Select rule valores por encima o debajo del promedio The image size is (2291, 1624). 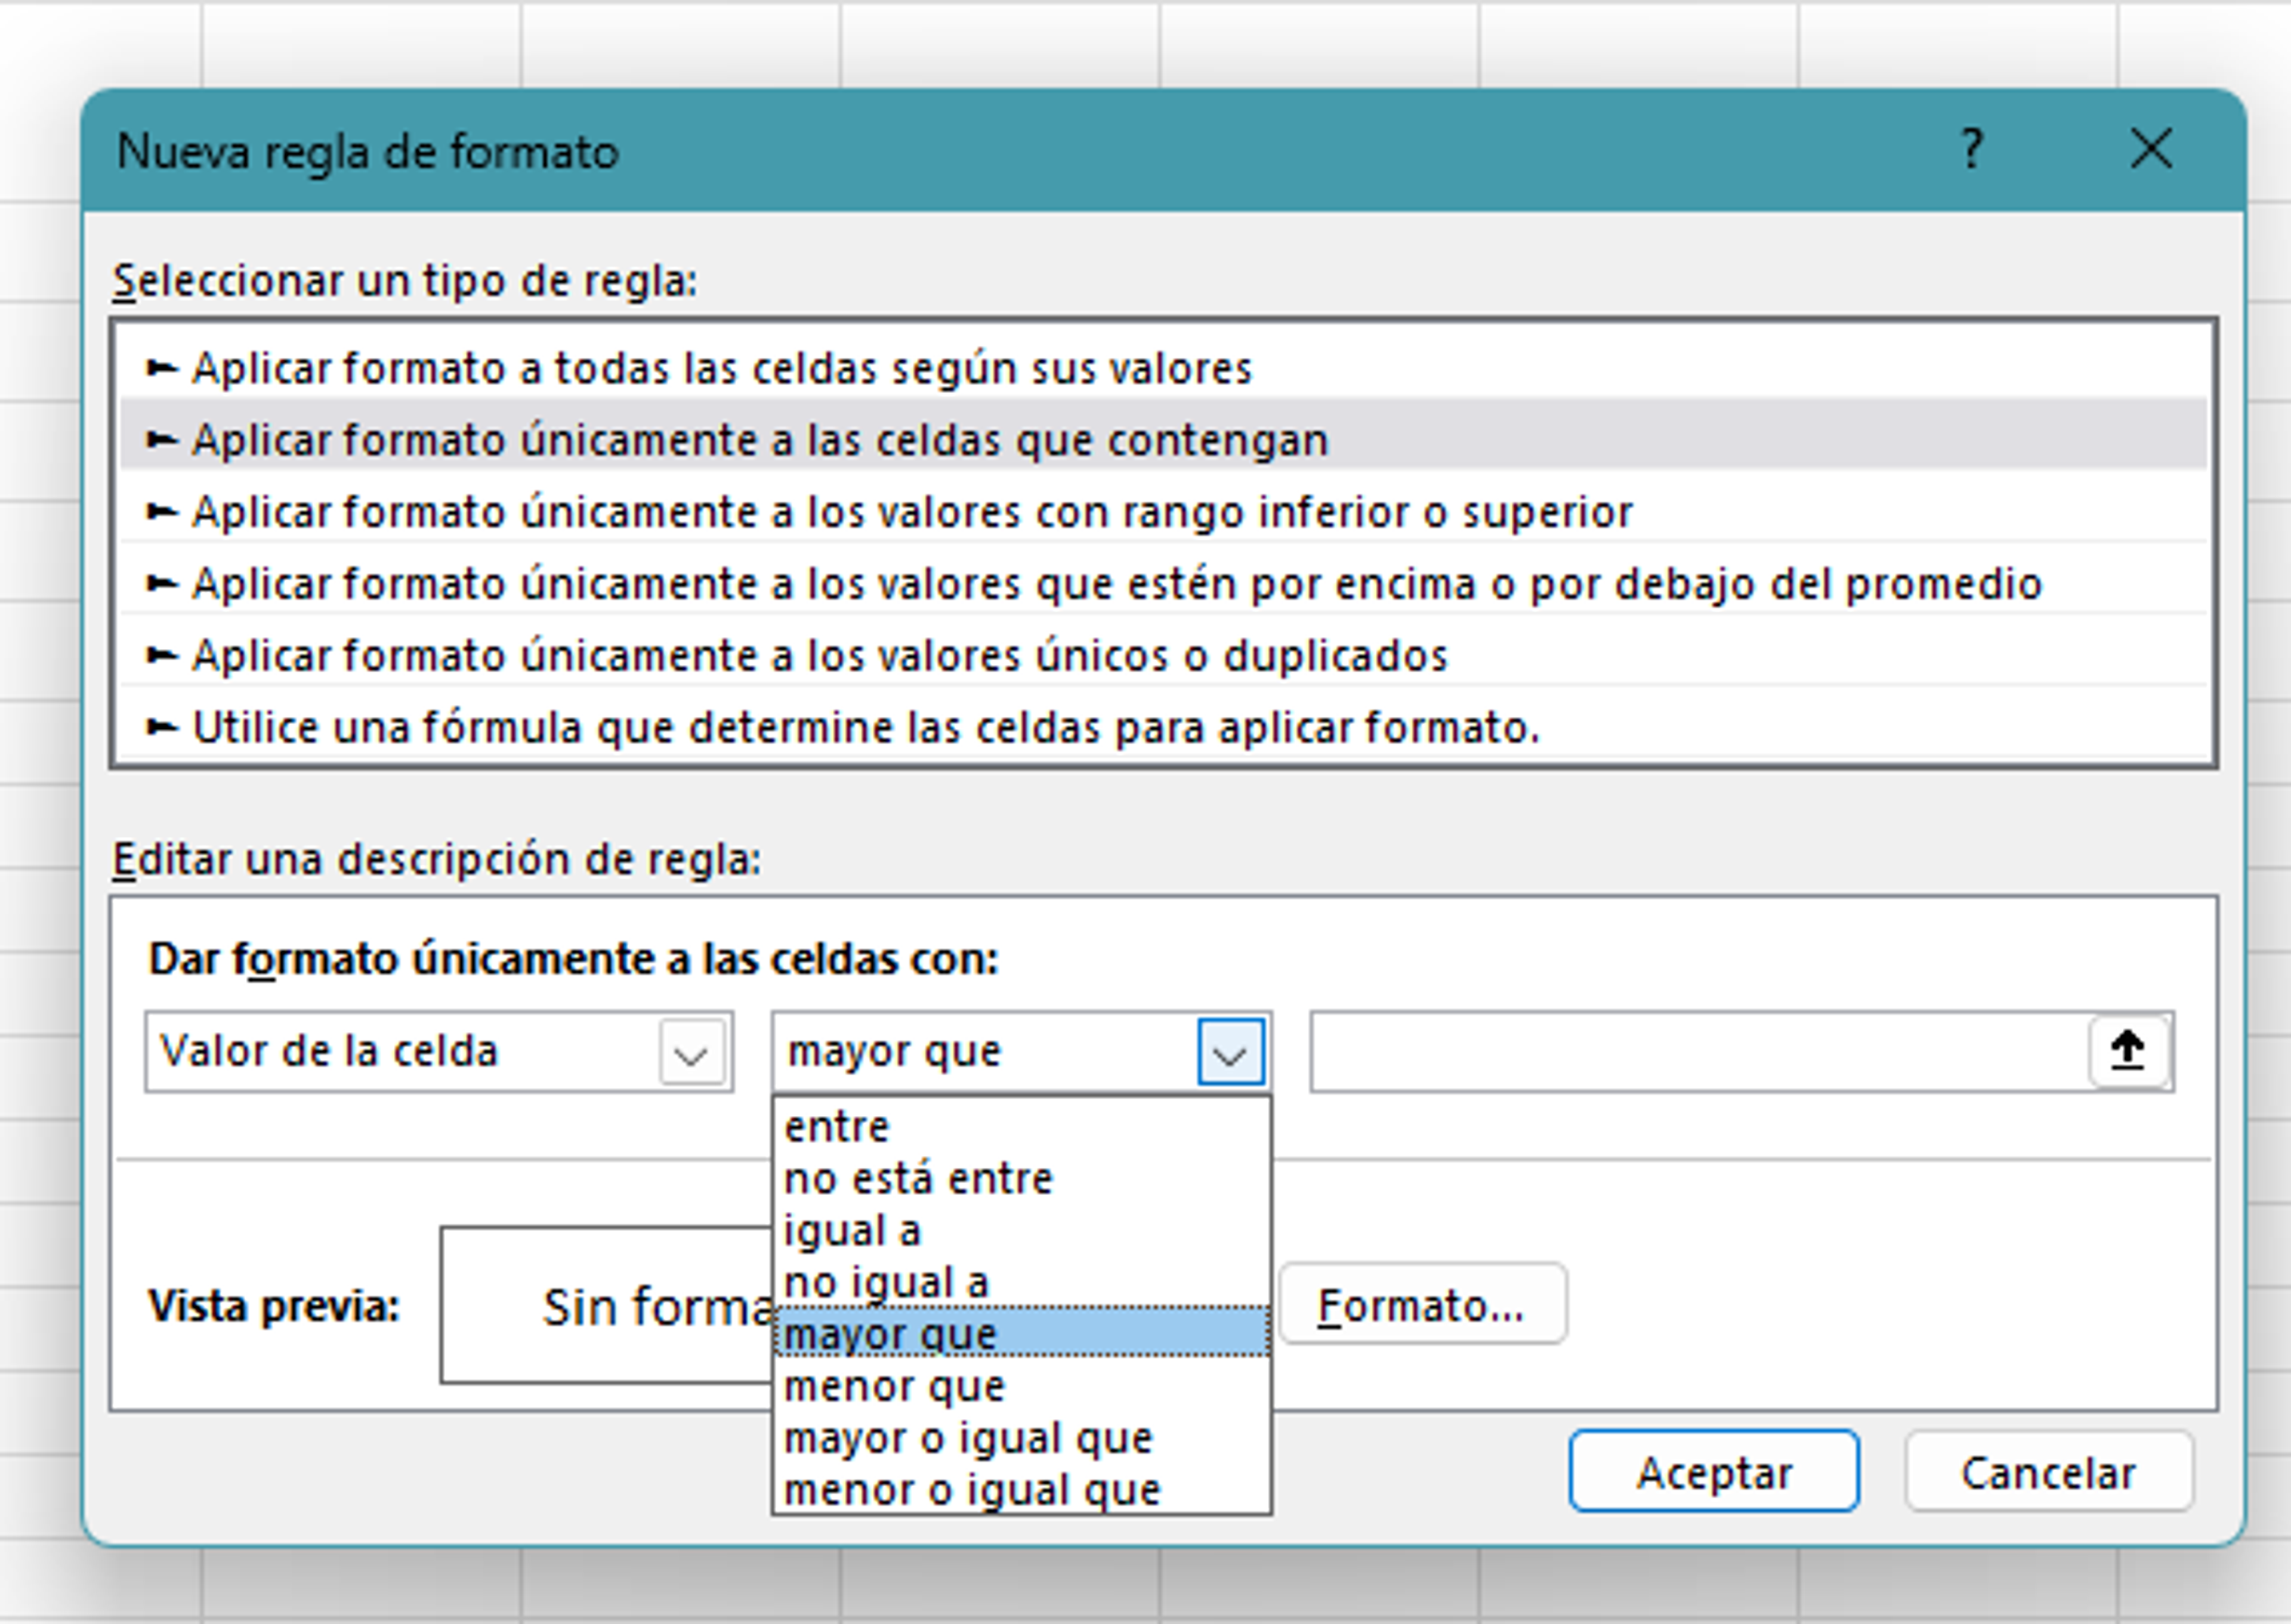(x=1163, y=584)
